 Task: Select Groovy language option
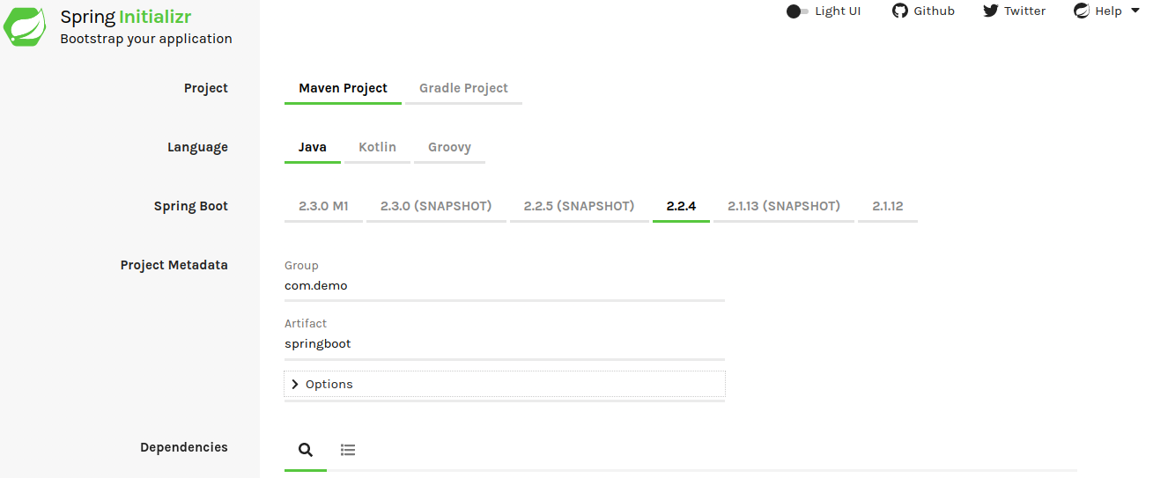pyautogui.click(x=449, y=147)
